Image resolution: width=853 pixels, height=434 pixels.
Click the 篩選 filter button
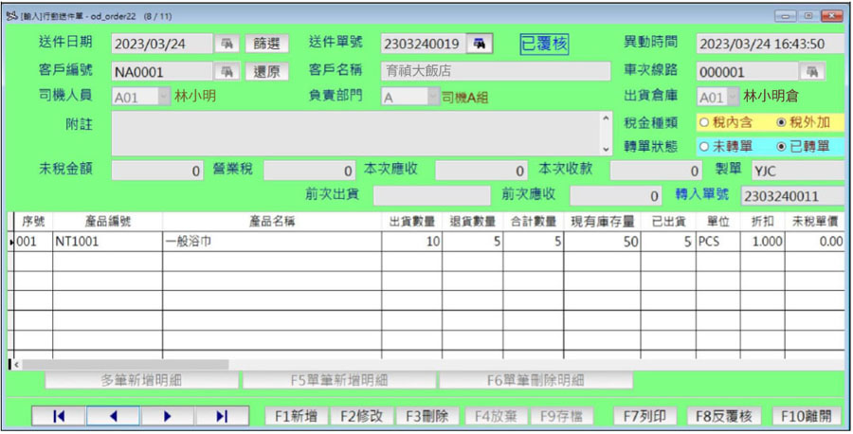pos(266,44)
